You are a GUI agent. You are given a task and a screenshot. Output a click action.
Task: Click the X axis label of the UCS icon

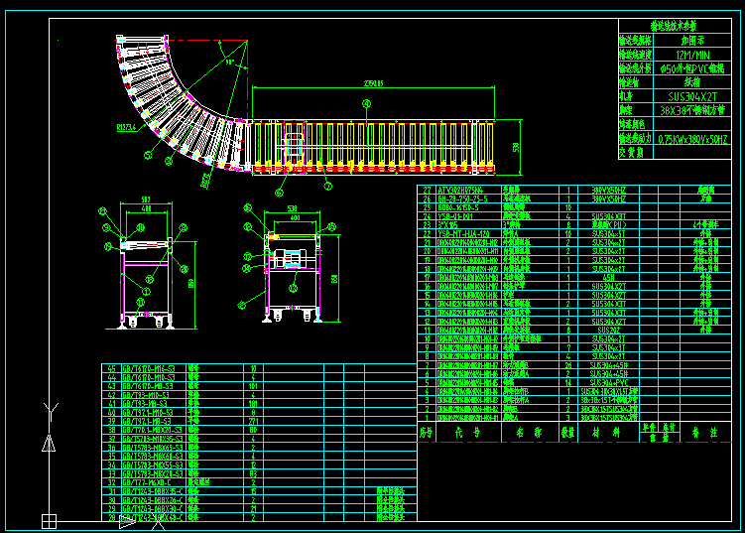(159, 522)
